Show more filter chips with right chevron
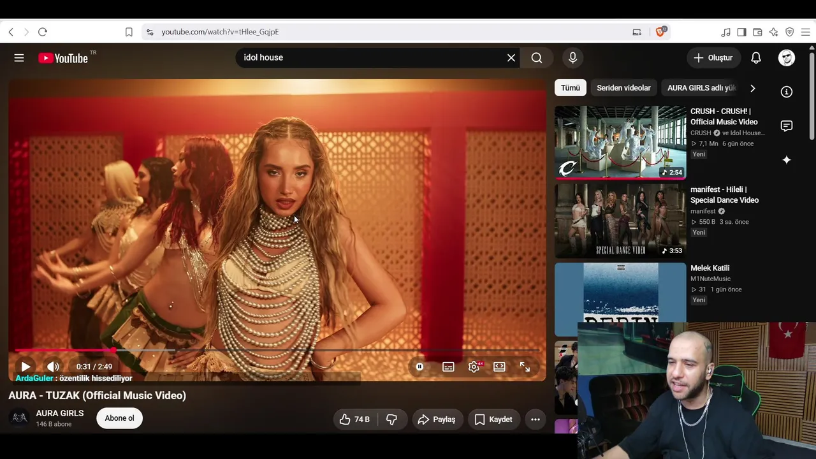 pos(753,88)
